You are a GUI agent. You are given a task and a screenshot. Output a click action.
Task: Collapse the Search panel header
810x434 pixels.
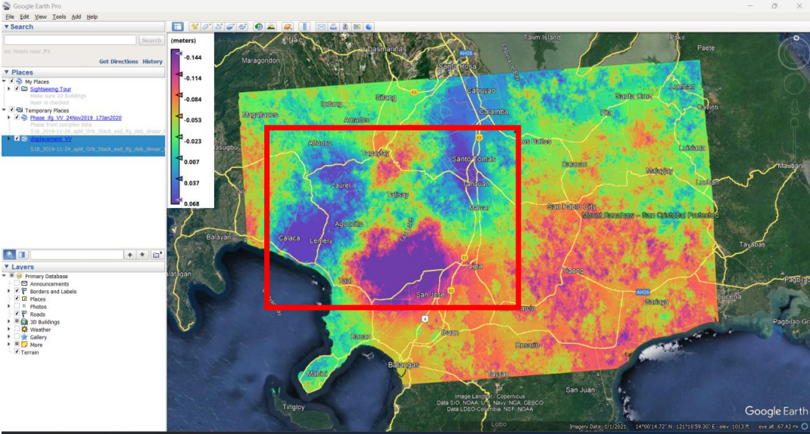83,26
